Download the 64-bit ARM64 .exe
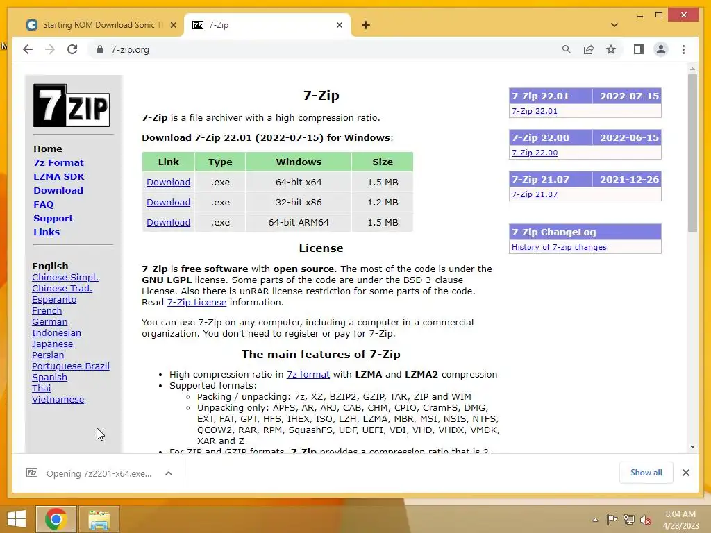711x533 pixels. 168,223
